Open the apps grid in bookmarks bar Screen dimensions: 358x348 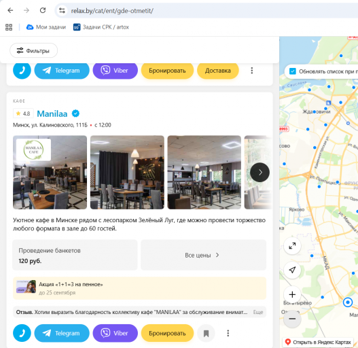9,27
